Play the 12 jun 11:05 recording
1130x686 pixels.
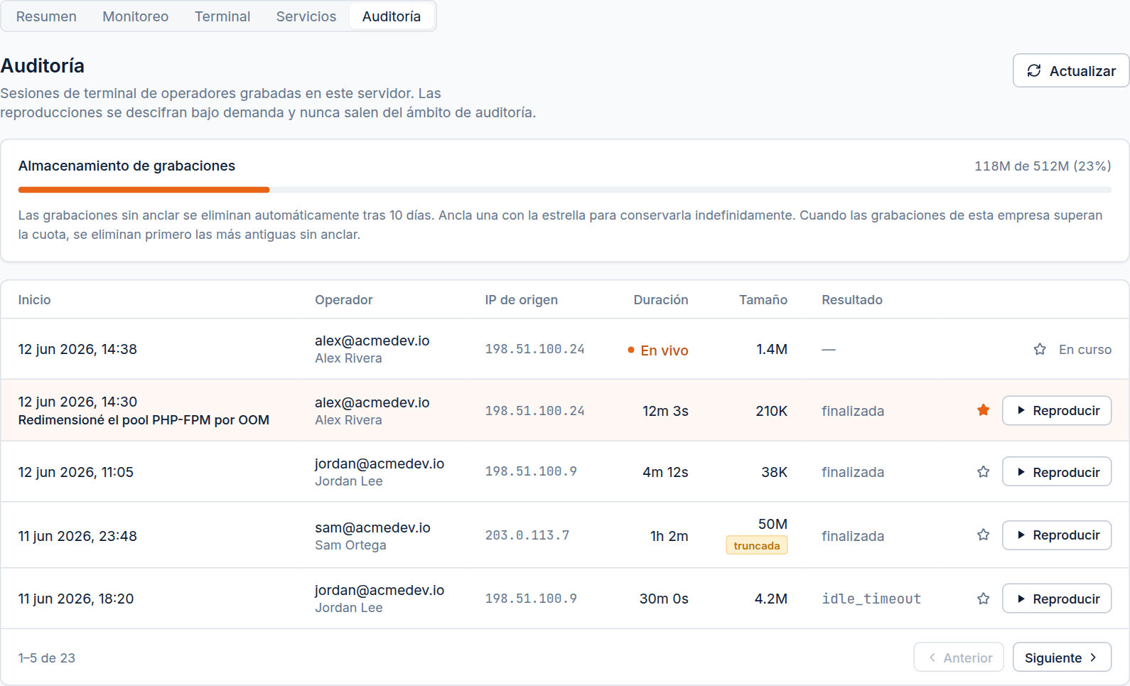(1057, 472)
